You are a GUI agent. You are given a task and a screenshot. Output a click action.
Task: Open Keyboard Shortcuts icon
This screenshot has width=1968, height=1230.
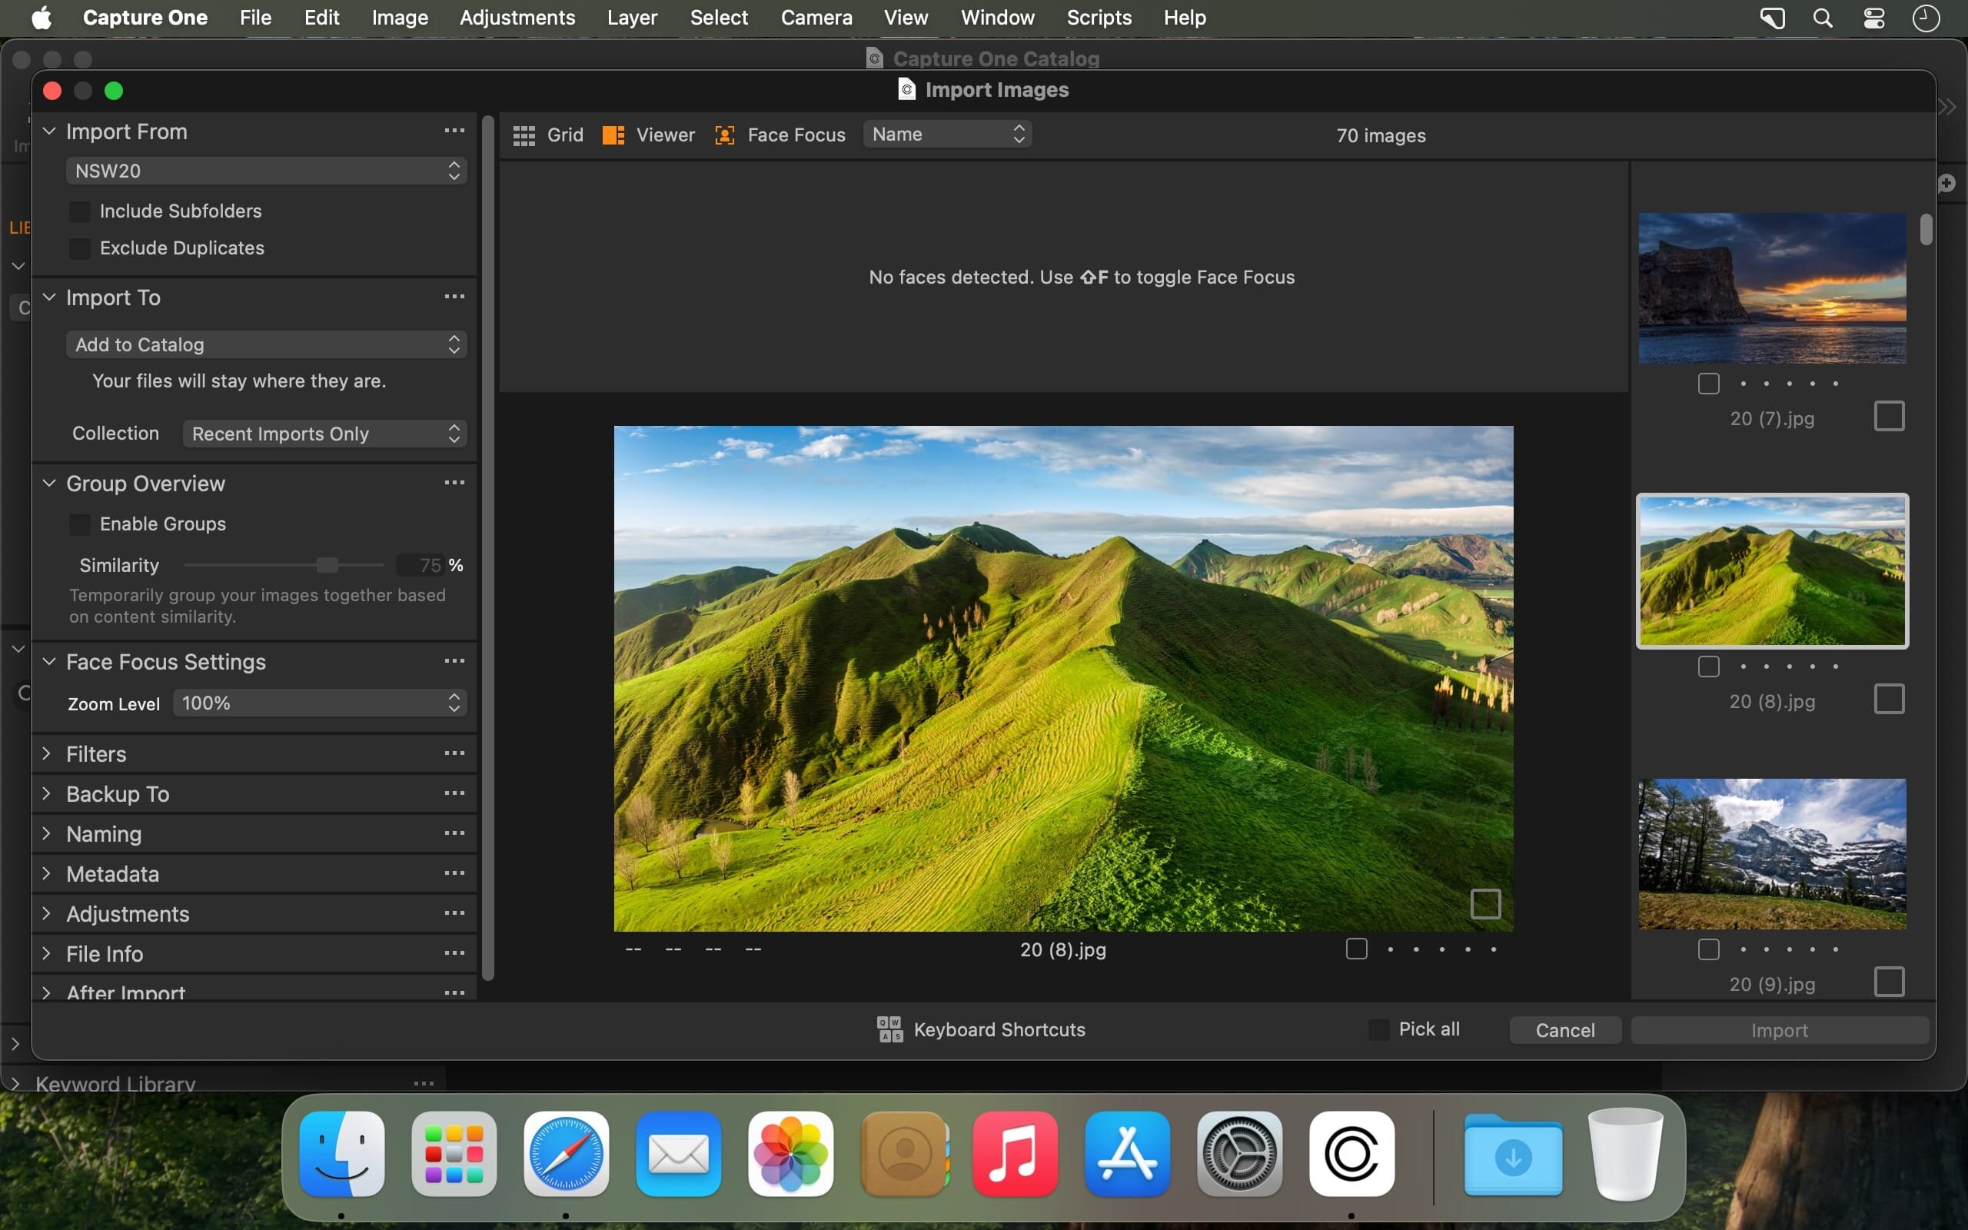[889, 1029]
